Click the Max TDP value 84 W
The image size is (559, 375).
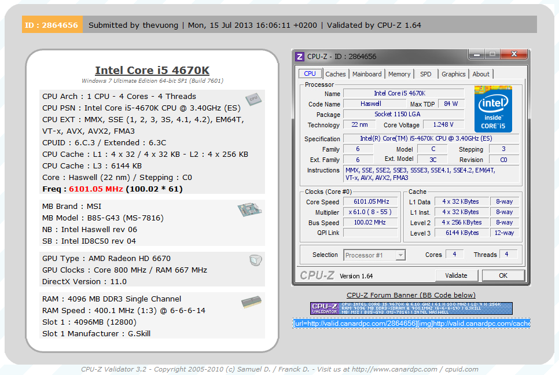click(x=451, y=104)
